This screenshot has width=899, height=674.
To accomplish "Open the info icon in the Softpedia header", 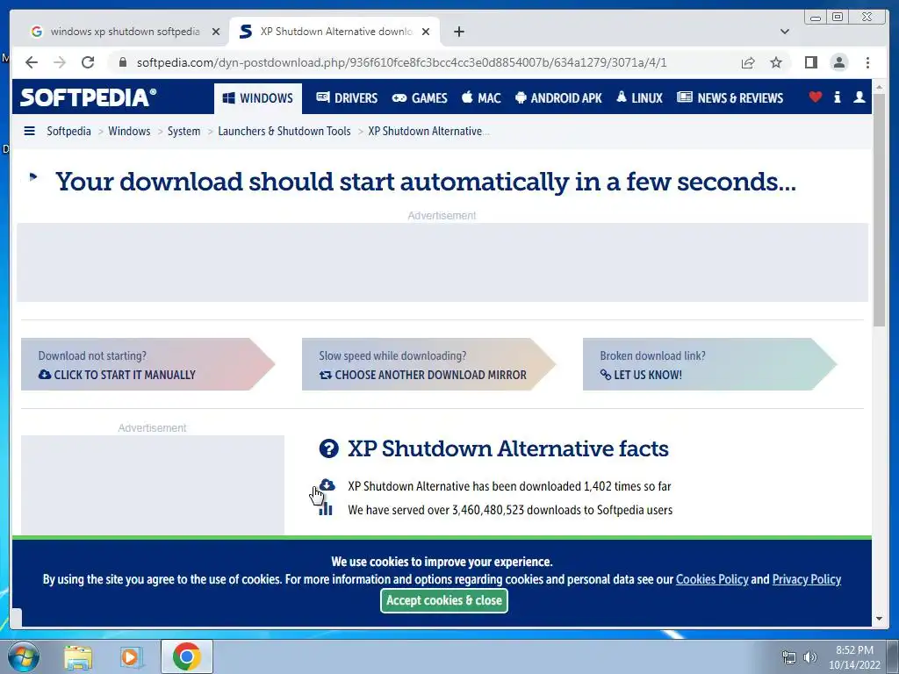I will 837,97.
